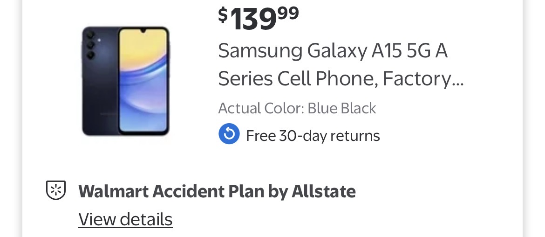545x237 pixels.
Task: Click the Walmart Accident Plan by Allstate heading
Action: point(217,191)
